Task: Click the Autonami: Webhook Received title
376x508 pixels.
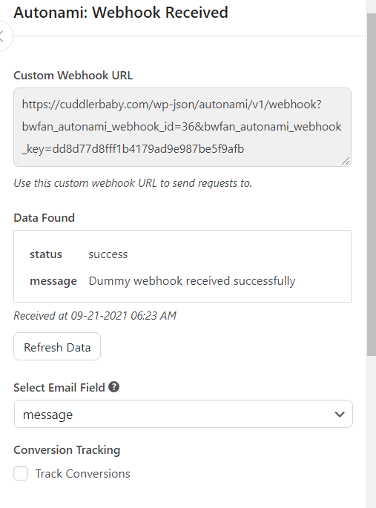Action: (x=121, y=13)
